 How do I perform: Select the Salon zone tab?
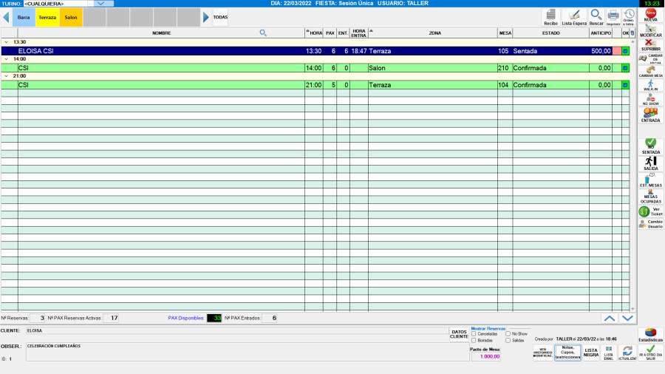click(x=71, y=18)
